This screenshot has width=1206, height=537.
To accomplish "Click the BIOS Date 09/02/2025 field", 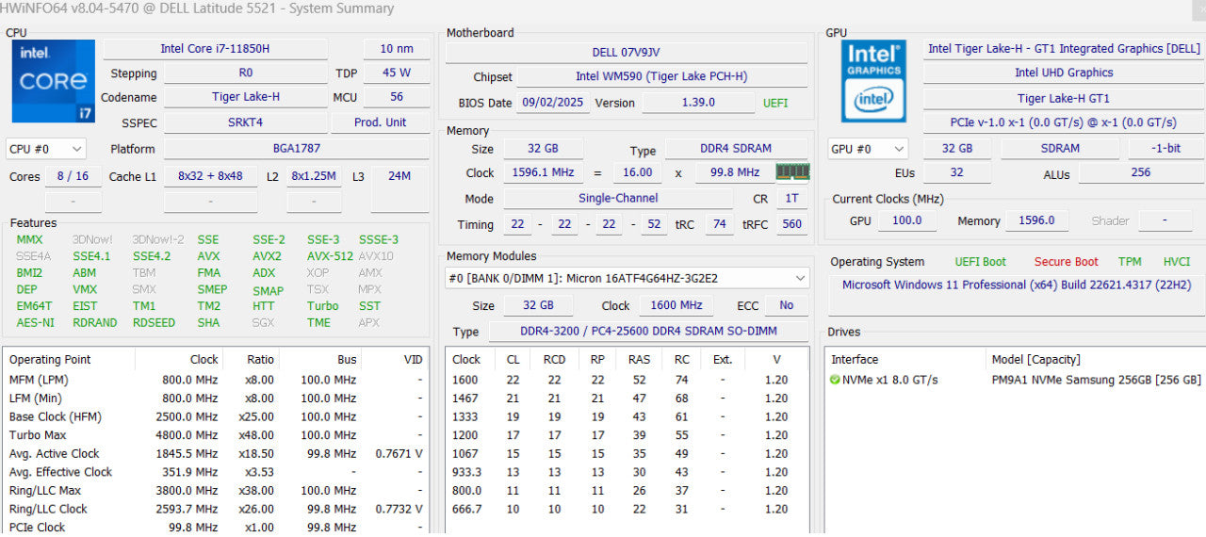I will click(x=554, y=103).
